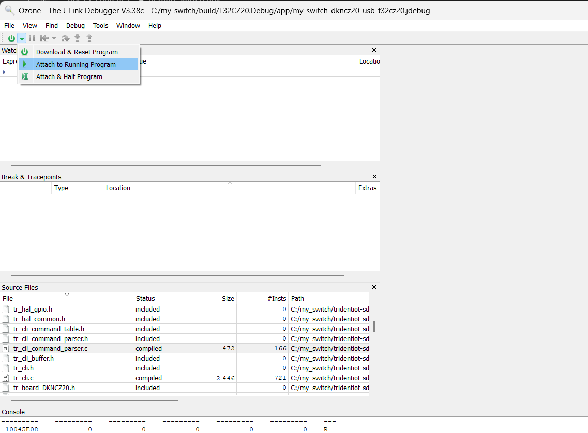Viewport: 588px width, 433px height.
Task: Click the Step Into toolbar icon
Action: click(77, 38)
